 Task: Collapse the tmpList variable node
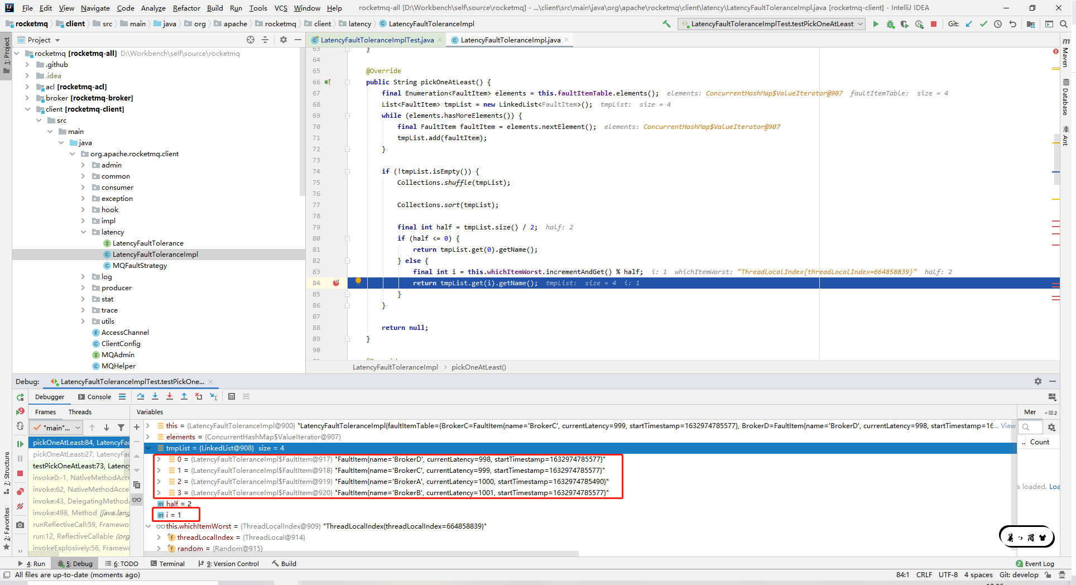(147, 448)
